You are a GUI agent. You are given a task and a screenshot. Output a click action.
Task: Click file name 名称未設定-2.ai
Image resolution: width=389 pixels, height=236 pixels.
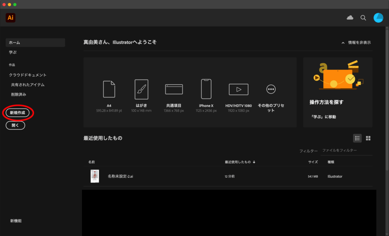[120, 177]
